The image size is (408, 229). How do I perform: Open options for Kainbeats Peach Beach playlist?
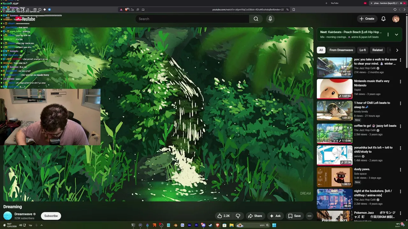[388, 34]
